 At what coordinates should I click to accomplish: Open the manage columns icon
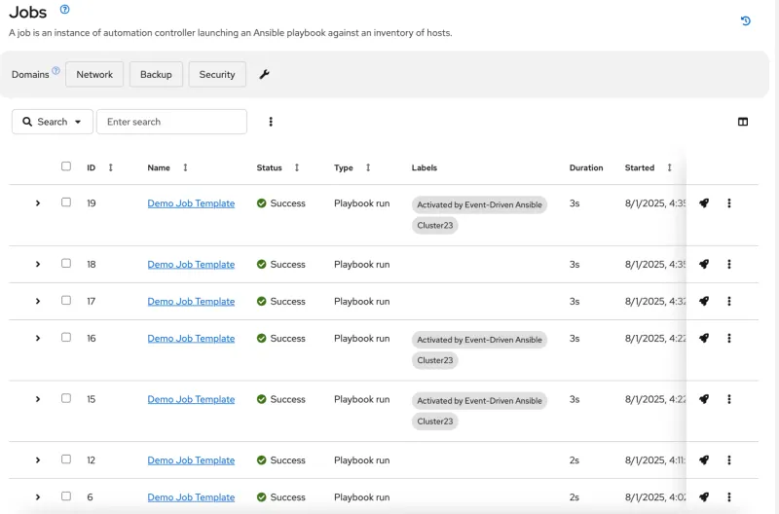[743, 122]
